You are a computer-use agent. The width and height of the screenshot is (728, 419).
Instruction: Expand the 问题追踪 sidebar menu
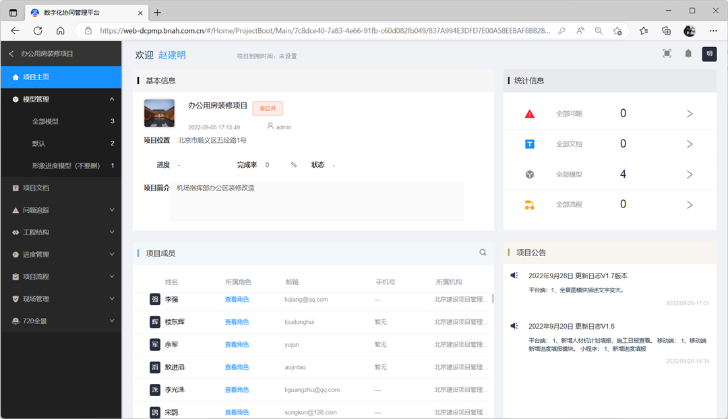[112, 210]
